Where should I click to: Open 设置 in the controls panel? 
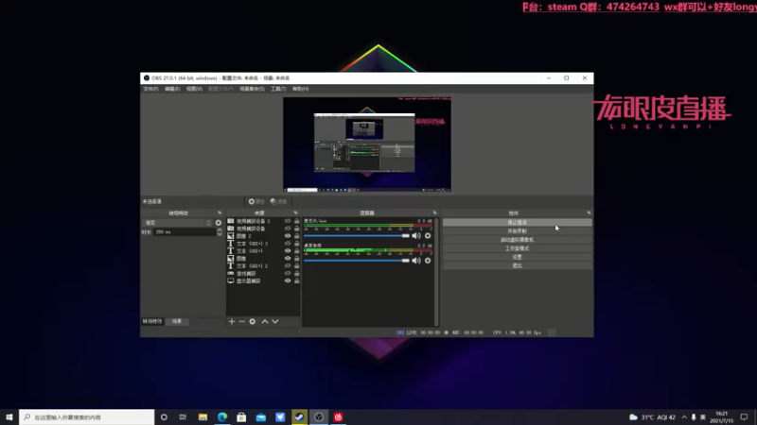click(x=517, y=257)
